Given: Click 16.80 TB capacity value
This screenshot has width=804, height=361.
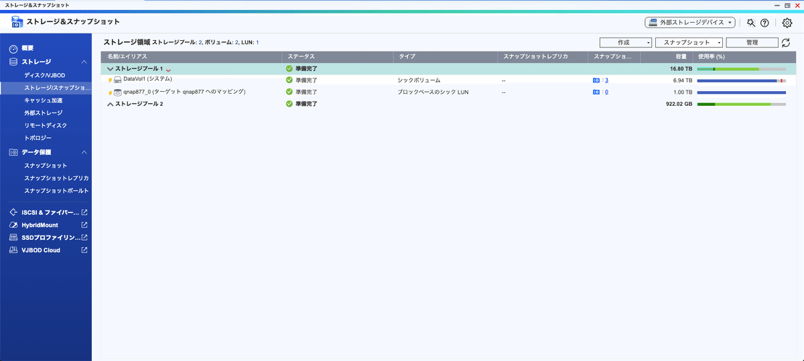Looking at the screenshot, I should [681, 68].
